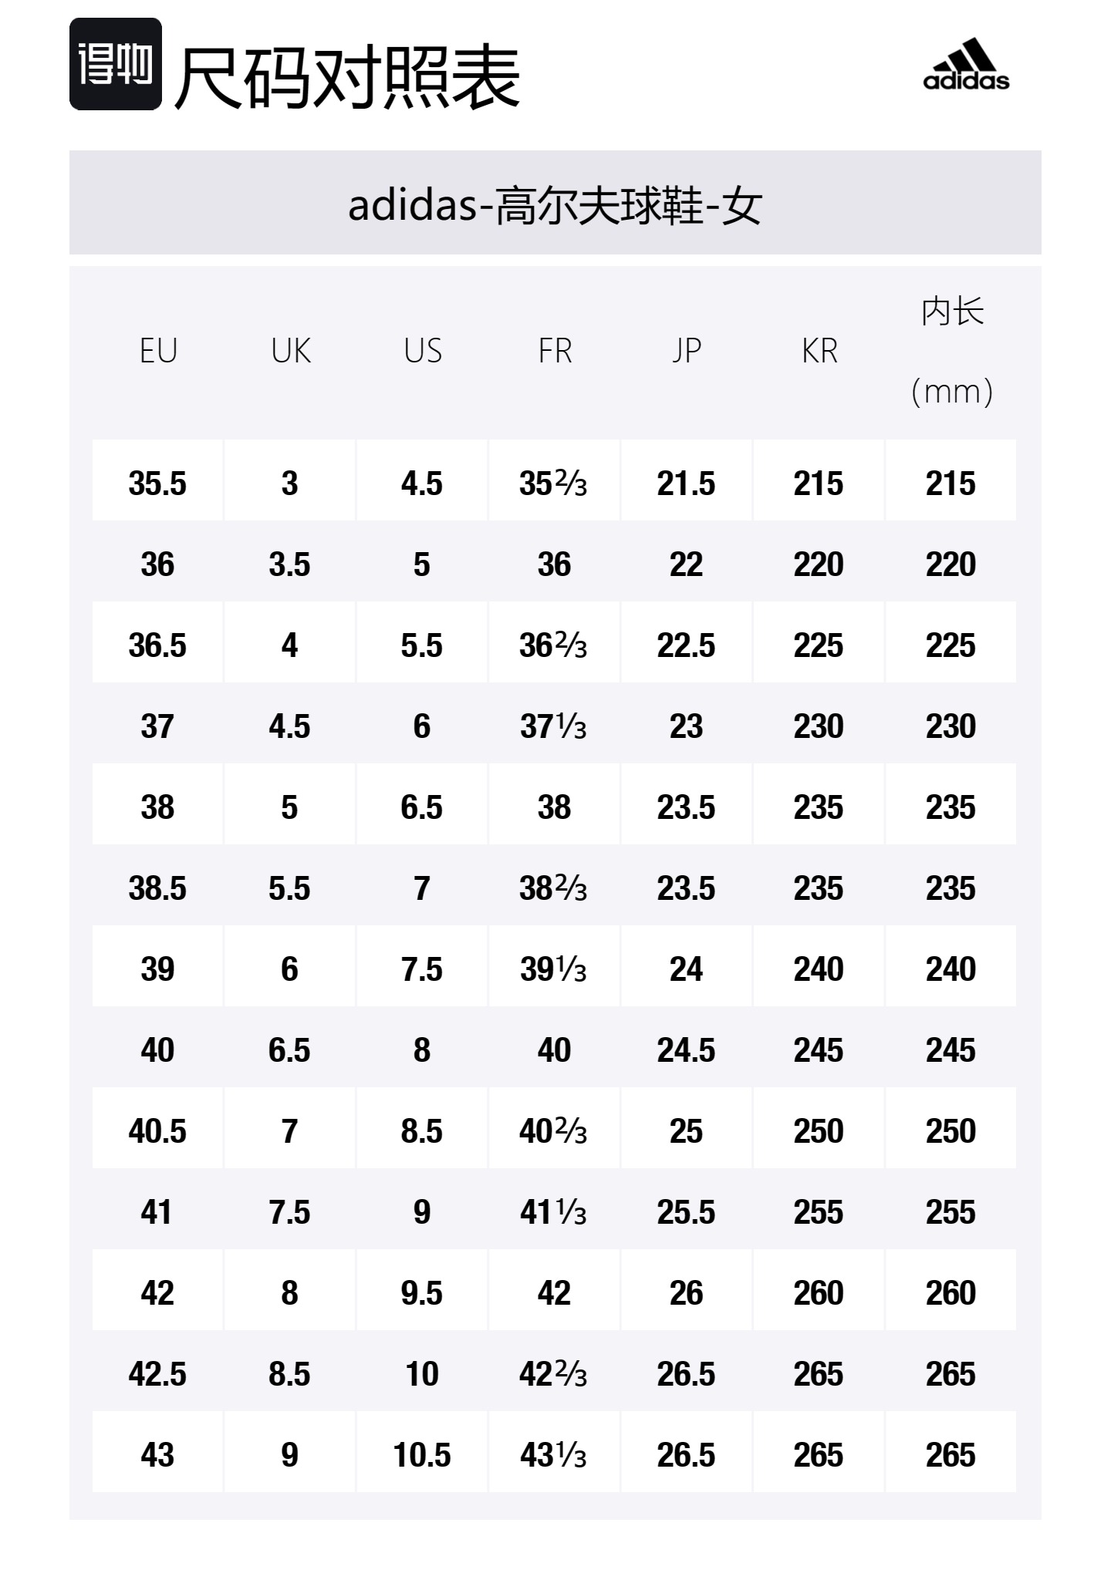
Task: Select the EU size 42.5 cell
Action: (x=157, y=1374)
